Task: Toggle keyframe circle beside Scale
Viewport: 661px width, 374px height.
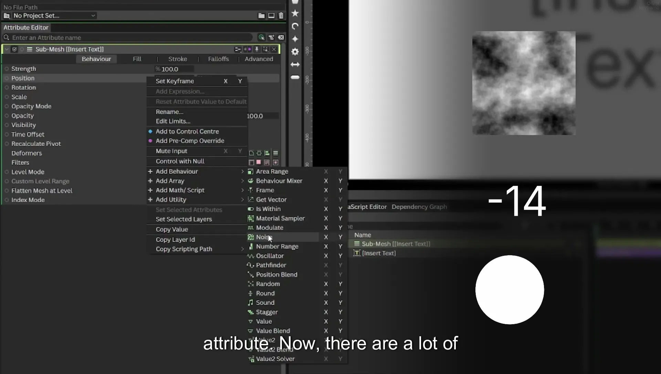Action: point(7,97)
